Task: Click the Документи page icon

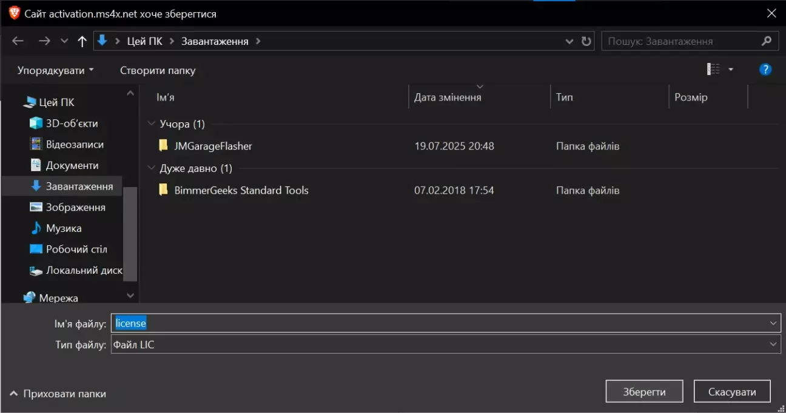Action: click(36, 165)
